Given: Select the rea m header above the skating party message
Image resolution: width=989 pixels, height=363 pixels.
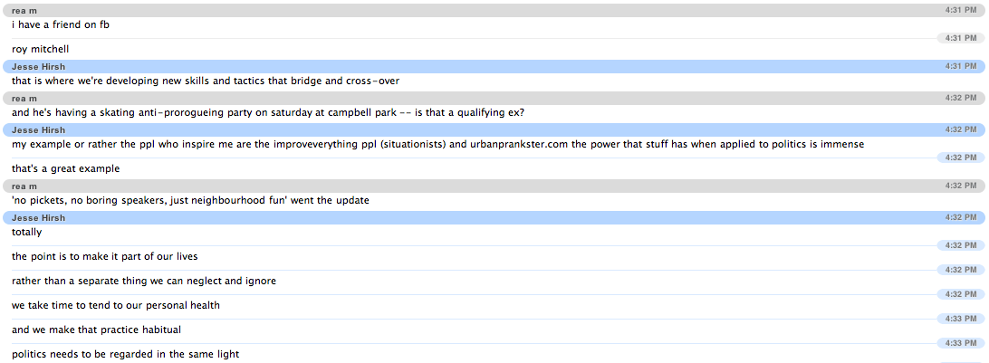Looking at the screenshot, I should 24,98.
